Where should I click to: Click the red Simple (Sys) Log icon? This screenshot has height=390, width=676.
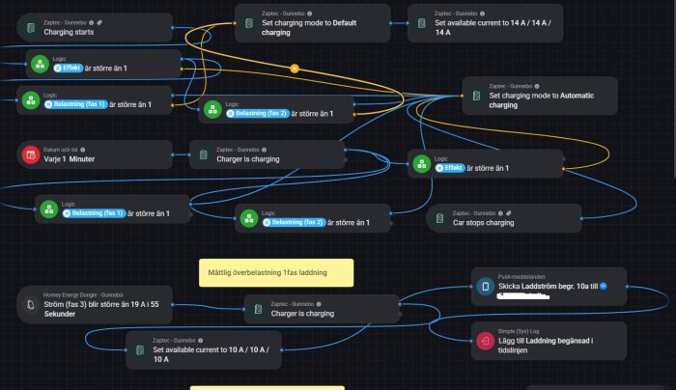pos(486,341)
